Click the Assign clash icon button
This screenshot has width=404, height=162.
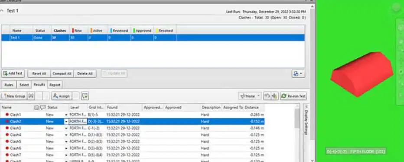coord(62,96)
